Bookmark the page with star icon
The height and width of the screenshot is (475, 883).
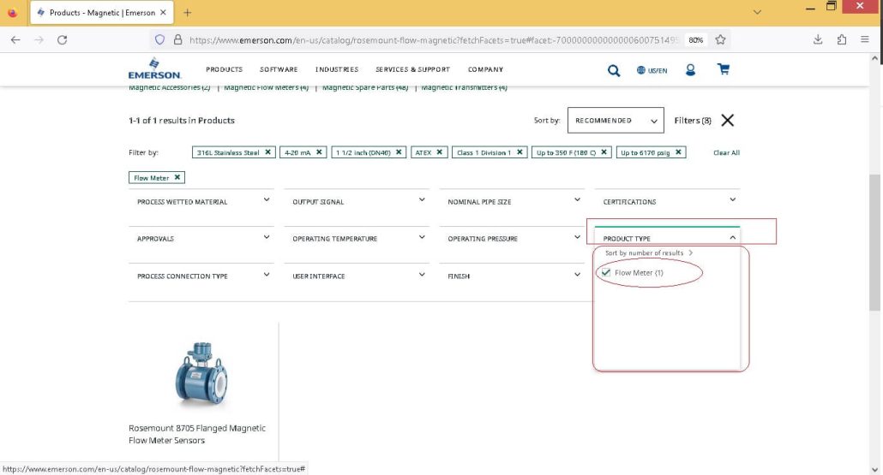(x=720, y=40)
